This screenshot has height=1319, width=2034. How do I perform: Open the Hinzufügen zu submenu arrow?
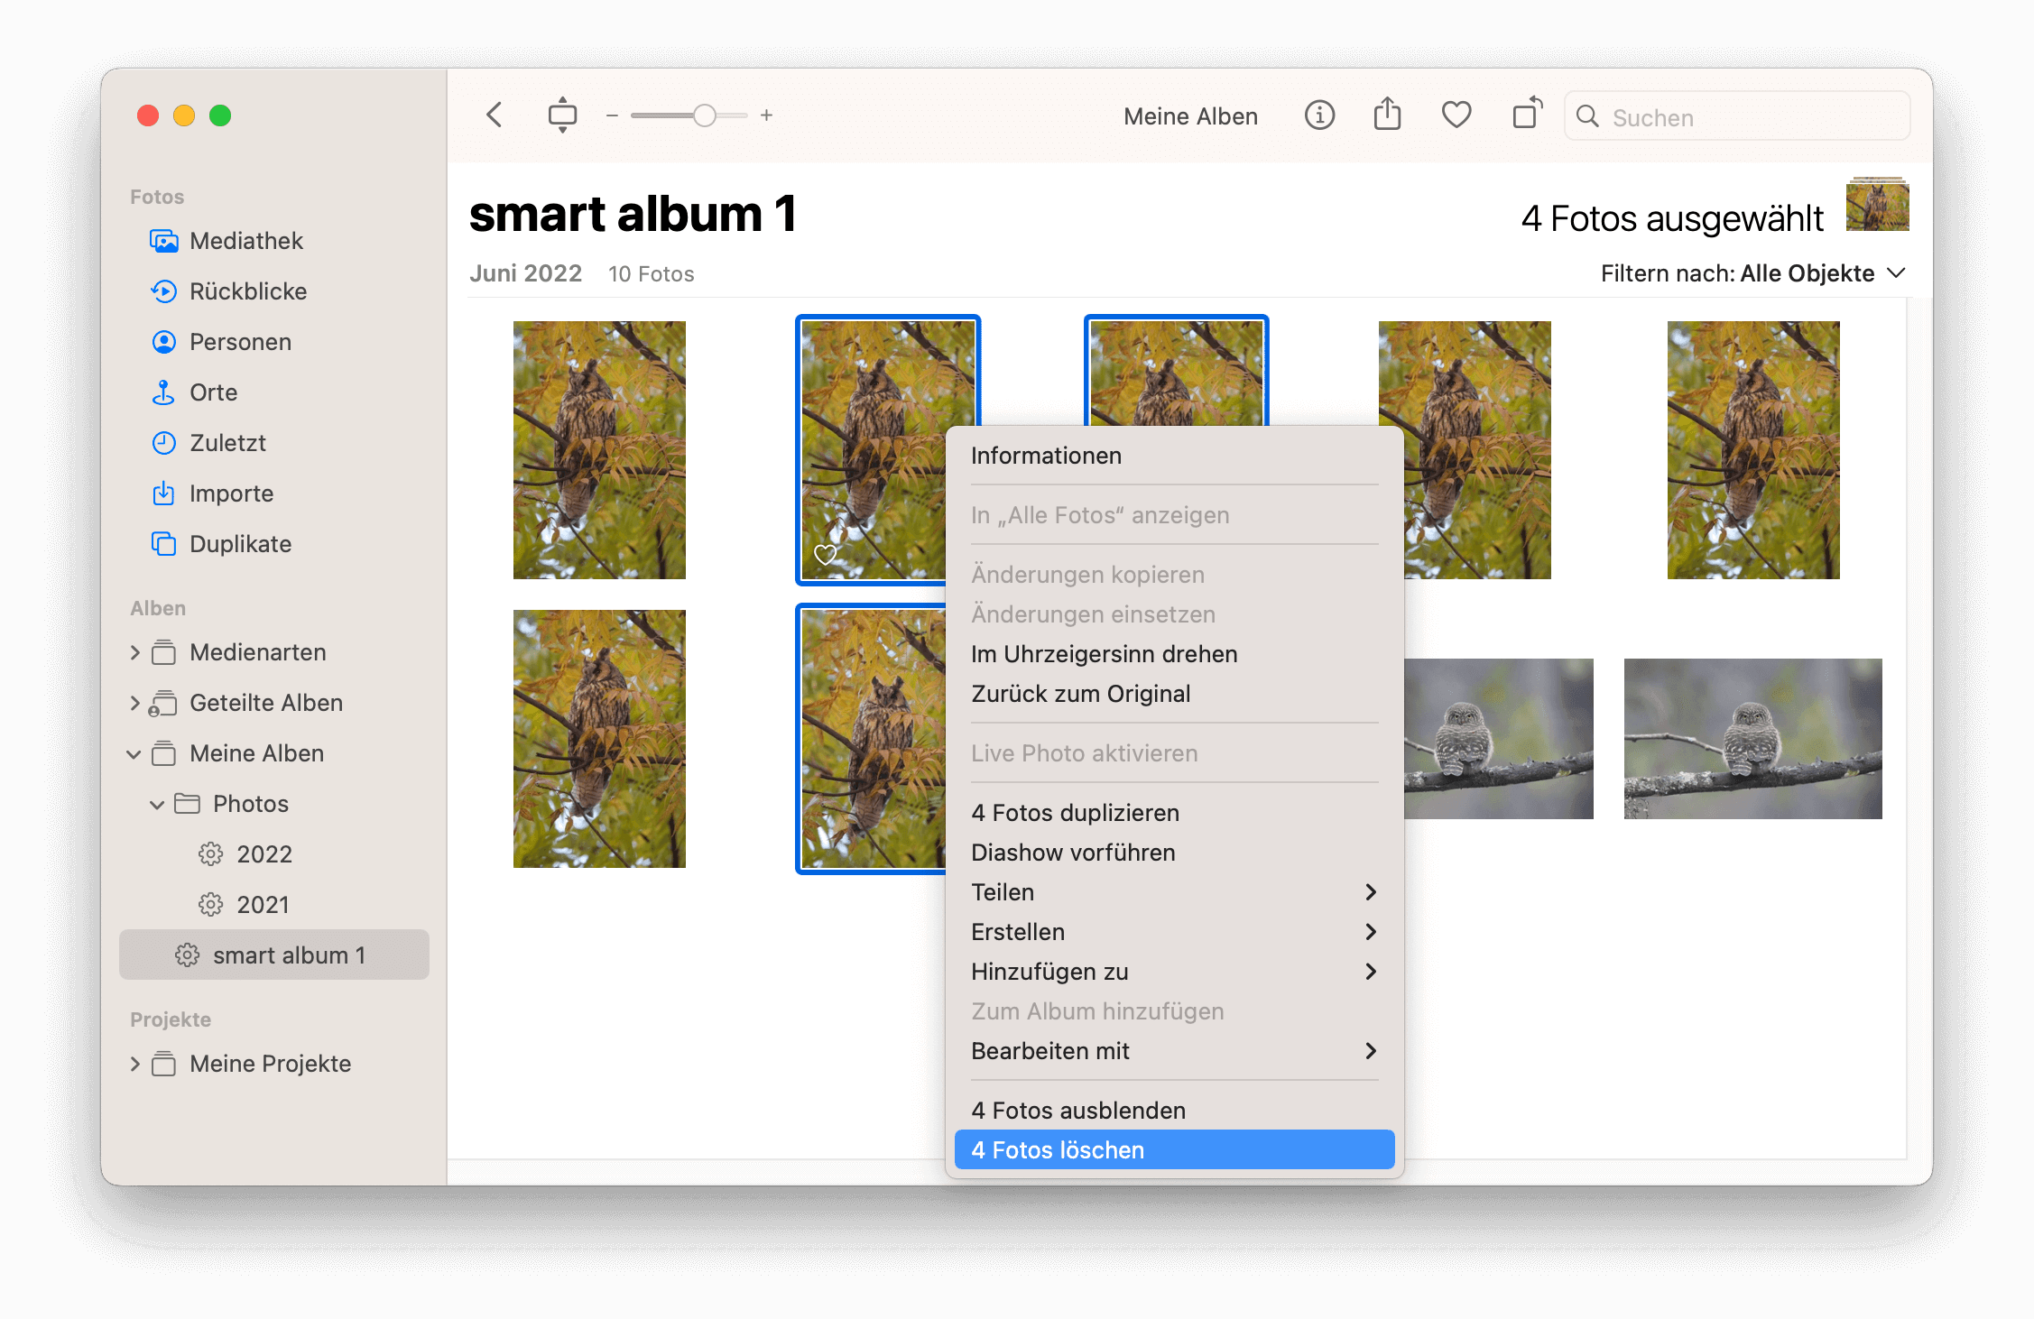(x=1371, y=972)
